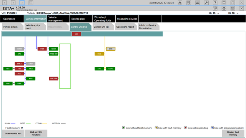Select the IHKA control unit node

tap(31, 69)
